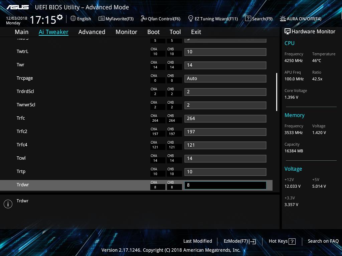Click the Search question mark icon
This screenshot has width=342, height=256.
pyautogui.click(x=248, y=19)
